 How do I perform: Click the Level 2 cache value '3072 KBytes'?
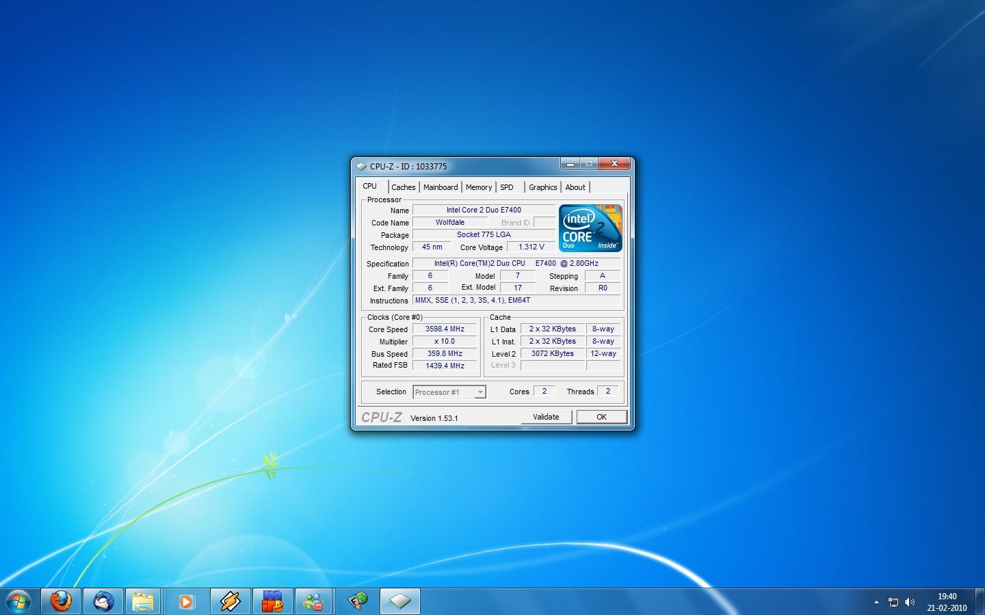(x=553, y=353)
